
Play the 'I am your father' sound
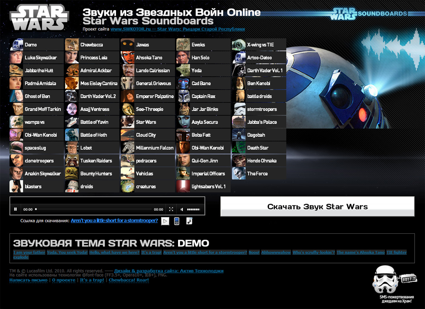[x=29, y=252]
